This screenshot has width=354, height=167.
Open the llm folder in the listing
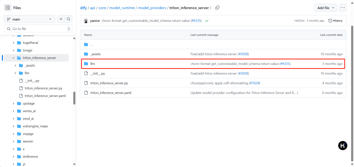tap(92, 64)
